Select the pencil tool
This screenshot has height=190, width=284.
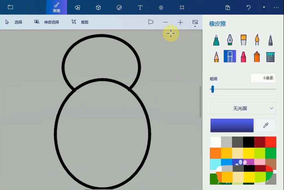pos(216,57)
